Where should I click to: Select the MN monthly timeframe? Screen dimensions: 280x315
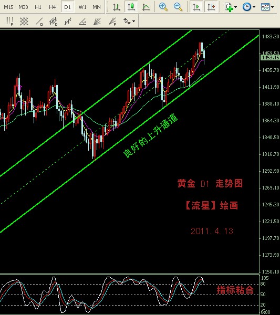coord(97,7)
